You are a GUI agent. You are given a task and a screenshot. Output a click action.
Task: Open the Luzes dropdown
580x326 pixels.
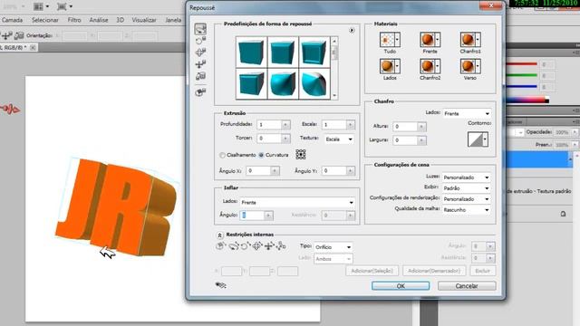tap(466, 177)
